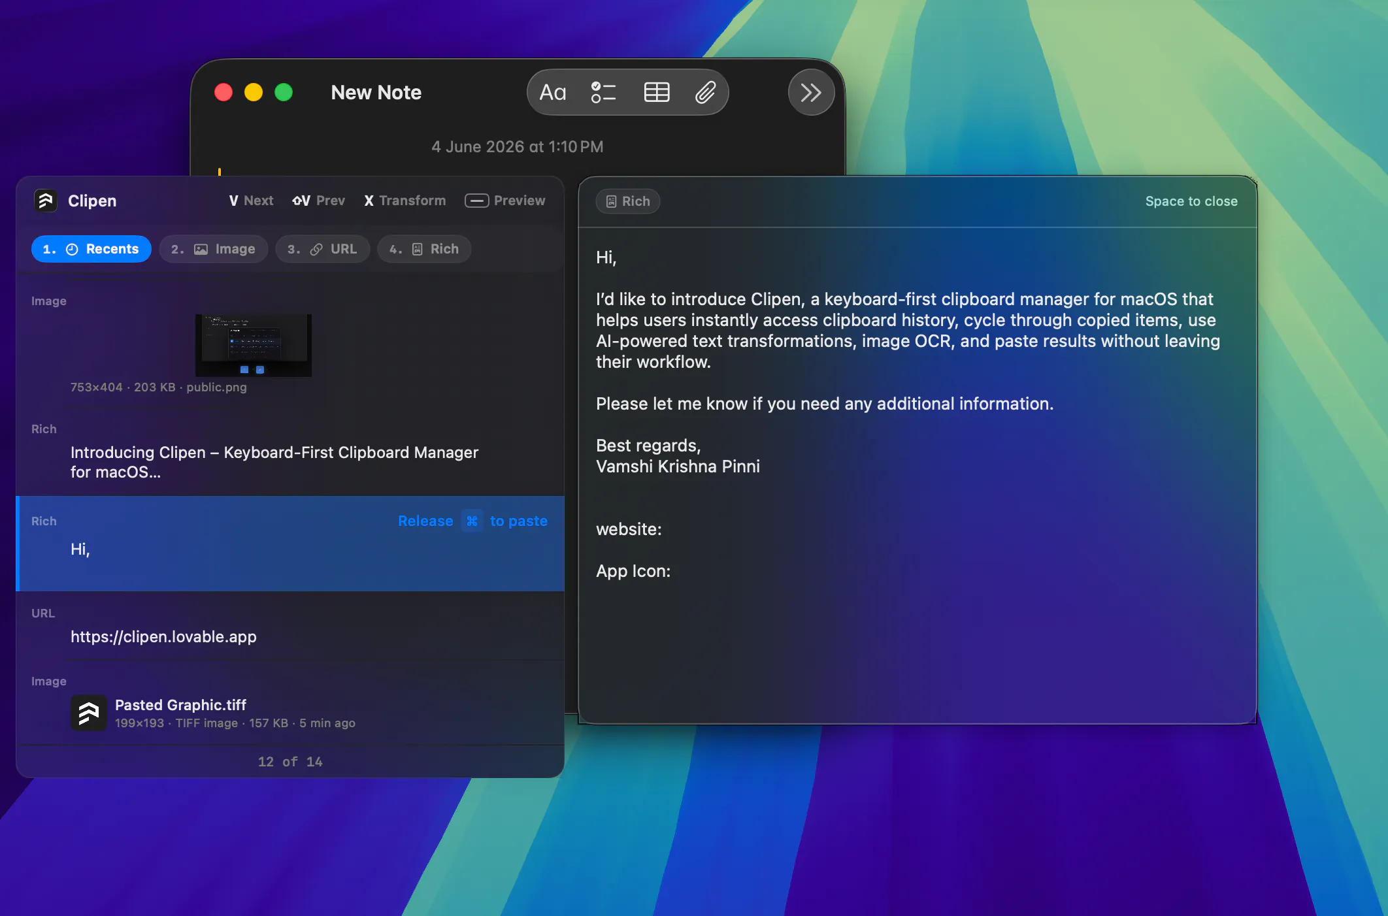Click the New Note window title

click(376, 92)
